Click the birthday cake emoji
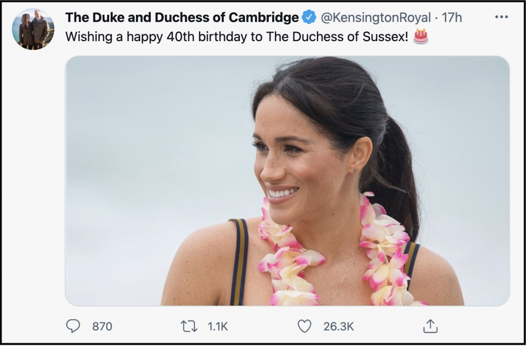 [x=421, y=37]
